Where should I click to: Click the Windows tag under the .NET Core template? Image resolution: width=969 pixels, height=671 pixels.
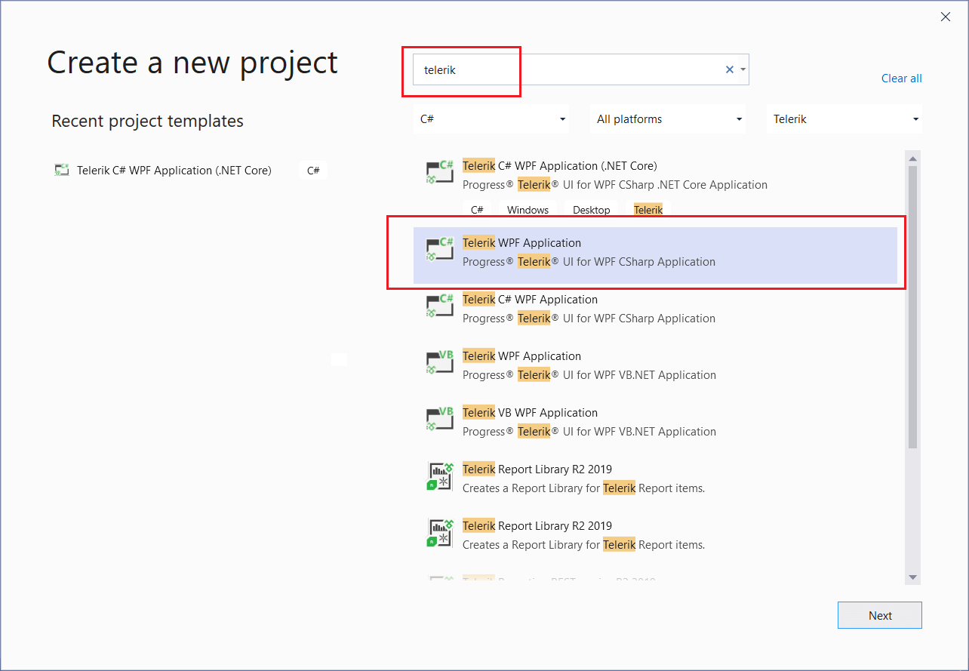click(528, 210)
